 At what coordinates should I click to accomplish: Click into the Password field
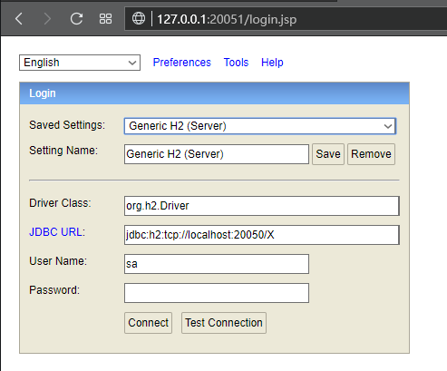217,293
